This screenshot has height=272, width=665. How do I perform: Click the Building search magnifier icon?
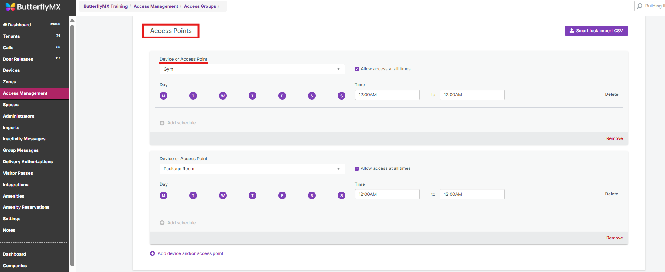tap(640, 6)
